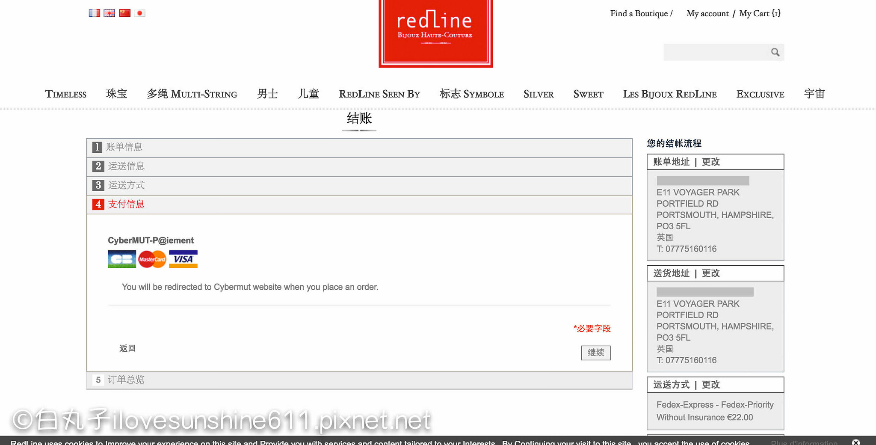Click the Visa card icon
The width and height of the screenshot is (876, 445).
pos(183,259)
